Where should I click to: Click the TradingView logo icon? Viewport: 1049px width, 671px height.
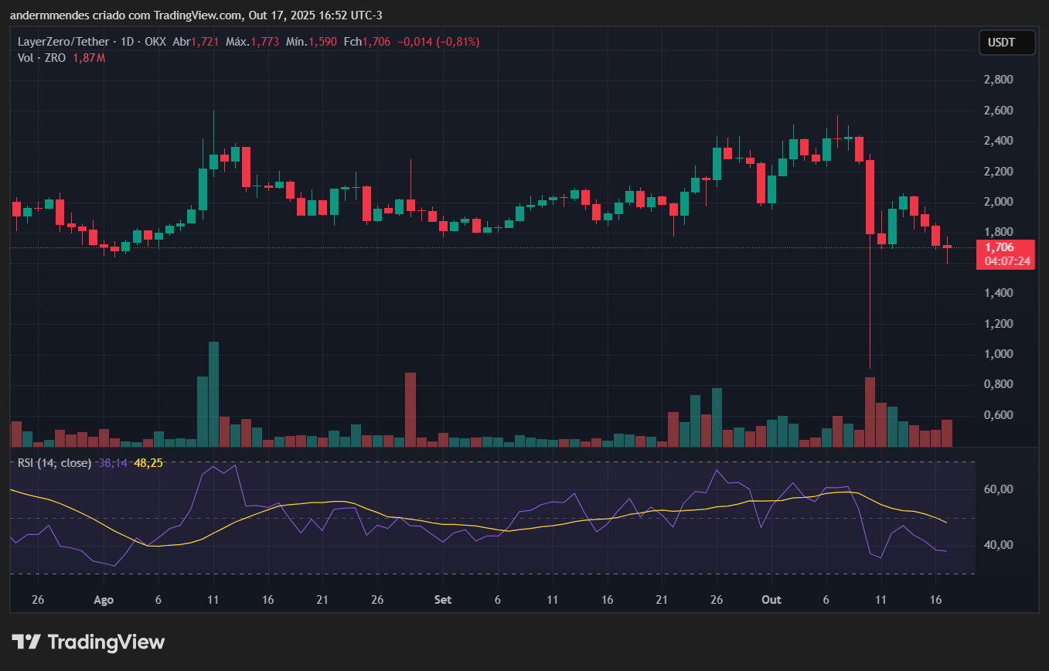tap(26, 642)
